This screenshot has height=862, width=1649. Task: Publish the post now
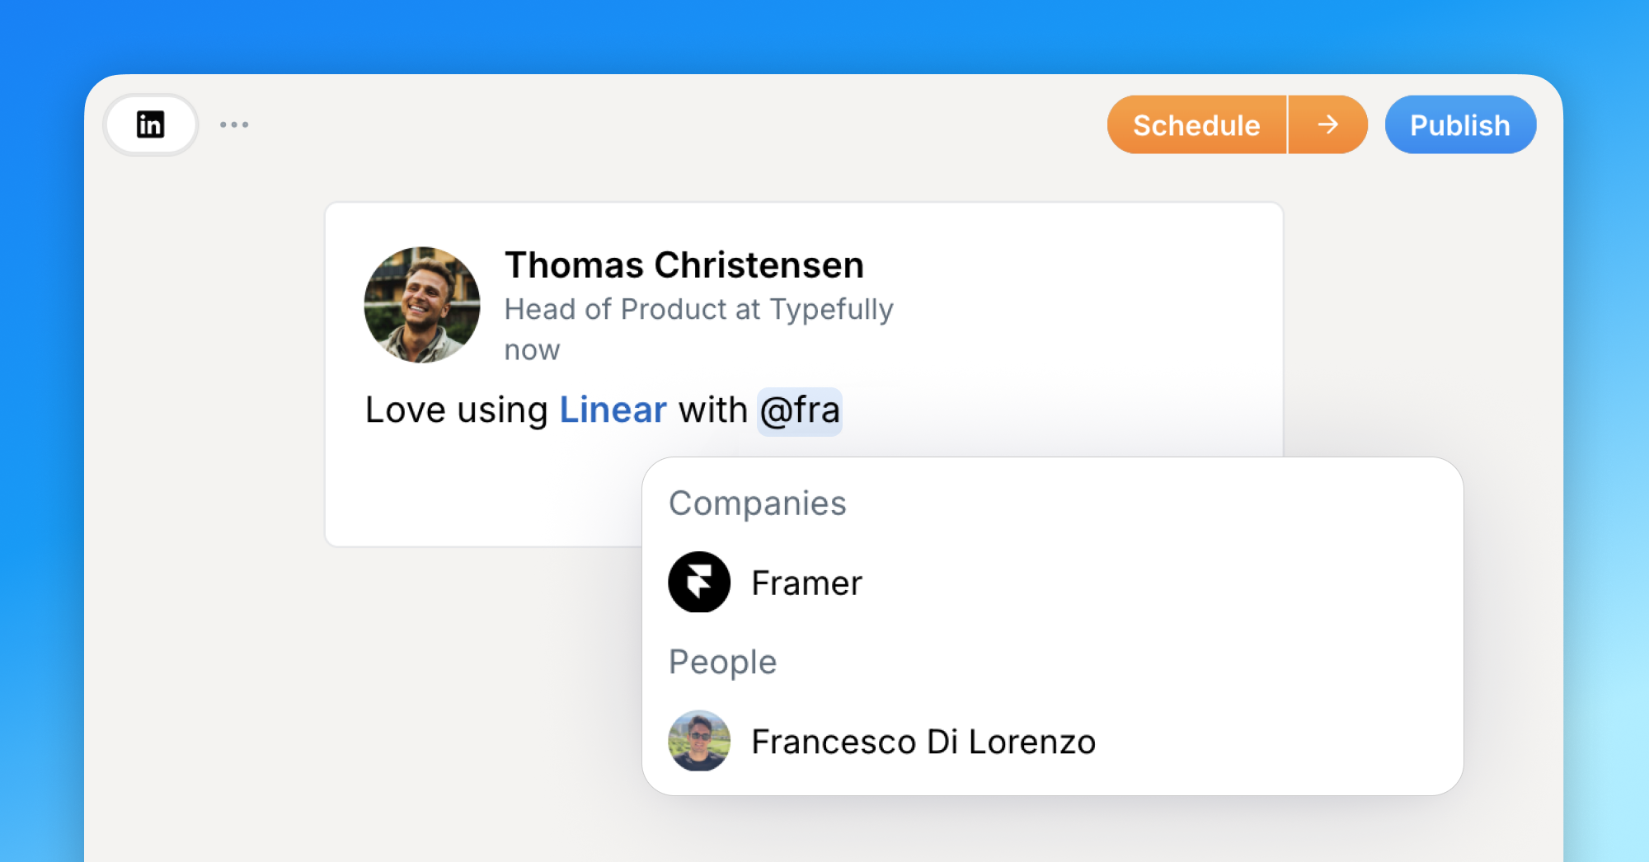[1459, 124]
